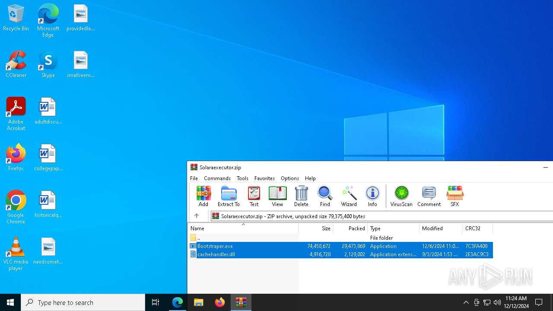Viewport: 553px width, 311px height.
Task: Convert archive with SFX tool
Action: pyautogui.click(x=455, y=197)
